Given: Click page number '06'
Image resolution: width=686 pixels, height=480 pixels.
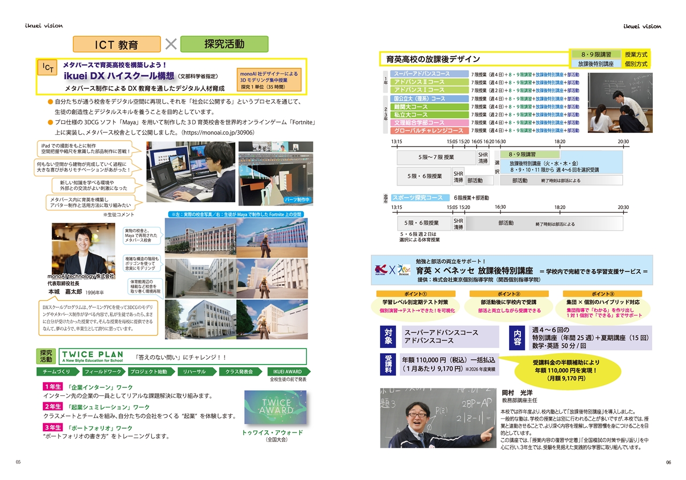Looking at the screenshot, I should (668, 462).
